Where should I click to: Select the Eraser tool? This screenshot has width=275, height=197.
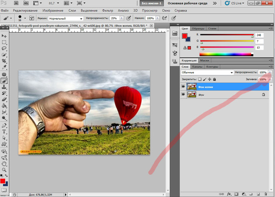[4, 99]
